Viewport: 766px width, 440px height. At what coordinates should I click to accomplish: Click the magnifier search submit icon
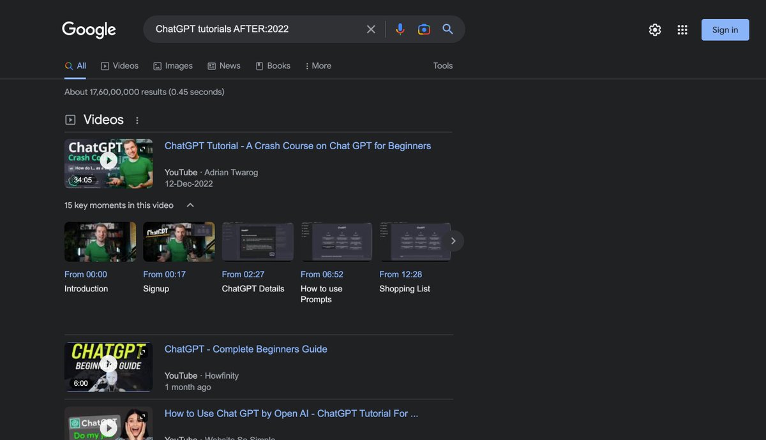point(448,29)
